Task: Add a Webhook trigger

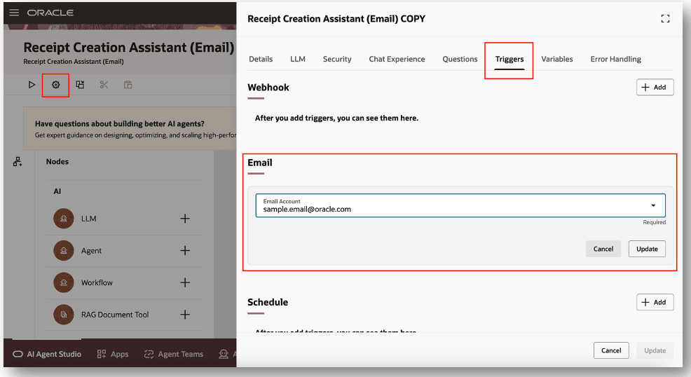Action: point(655,87)
